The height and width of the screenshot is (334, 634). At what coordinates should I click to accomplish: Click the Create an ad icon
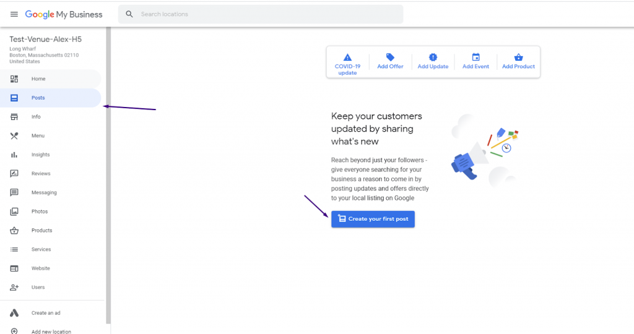click(x=14, y=312)
